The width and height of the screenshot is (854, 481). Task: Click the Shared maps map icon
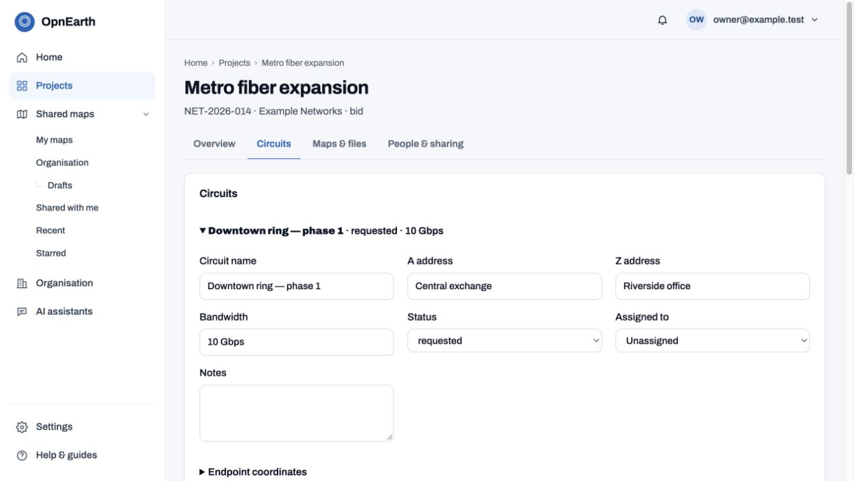coord(22,114)
